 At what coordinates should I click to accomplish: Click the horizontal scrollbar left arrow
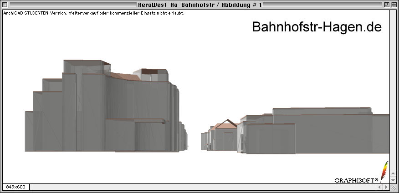click(379, 187)
